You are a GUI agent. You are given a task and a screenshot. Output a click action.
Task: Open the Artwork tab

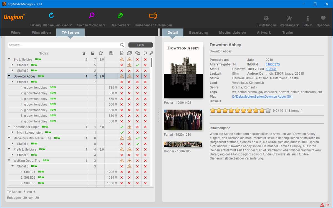264,32
